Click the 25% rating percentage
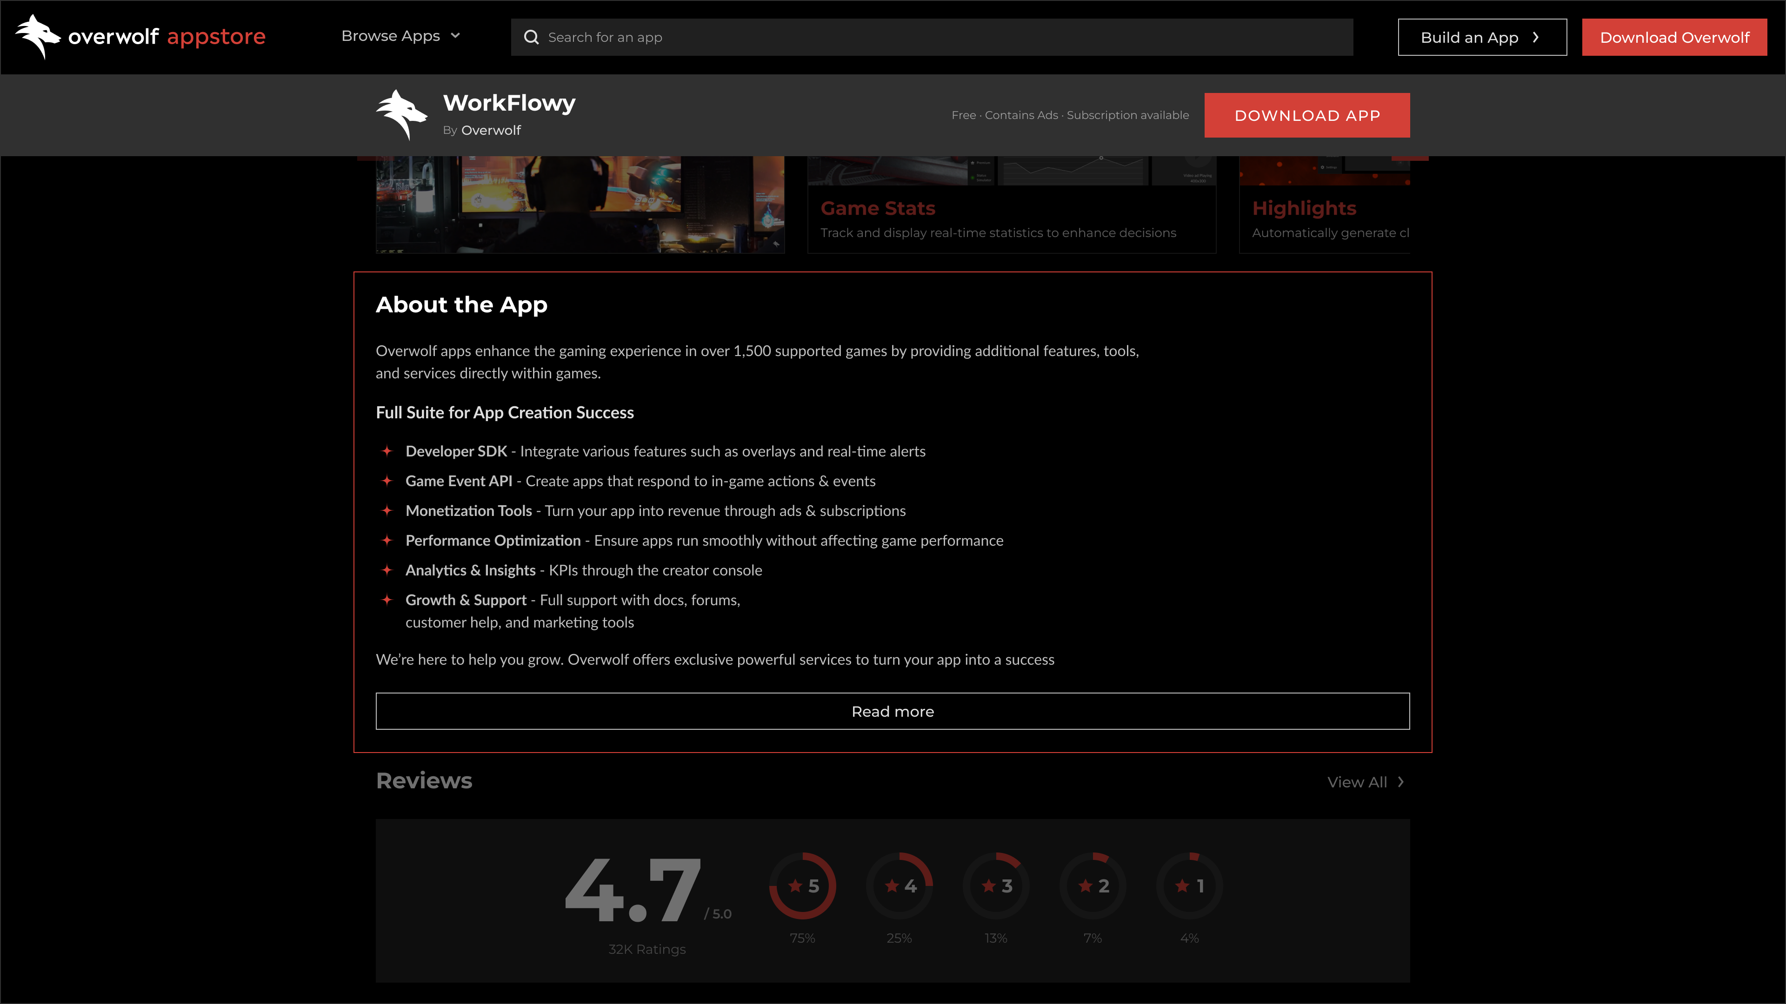 pos(899,938)
